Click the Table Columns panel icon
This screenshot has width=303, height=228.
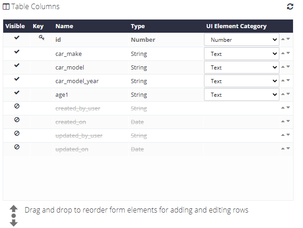(6, 7)
